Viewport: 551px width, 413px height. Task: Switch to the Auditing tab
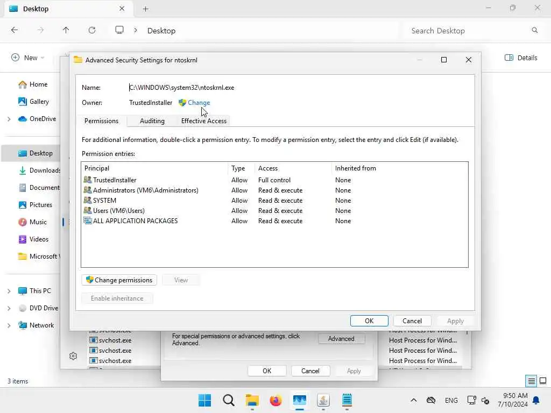click(x=152, y=121)
